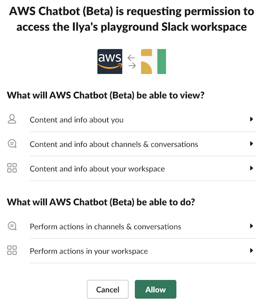Click the bidirectional arrows between the logos
The width and height of the screenshot is (267, 307).
point(132,62)
